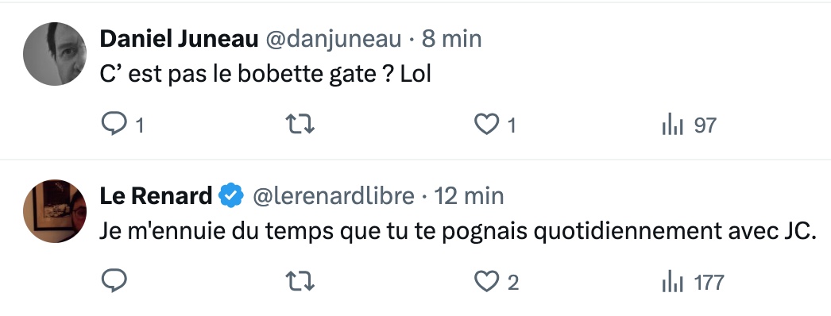The image size is (831, 316).
Task: Open the 12 min timestamp link
Action: tap(469, 195)
